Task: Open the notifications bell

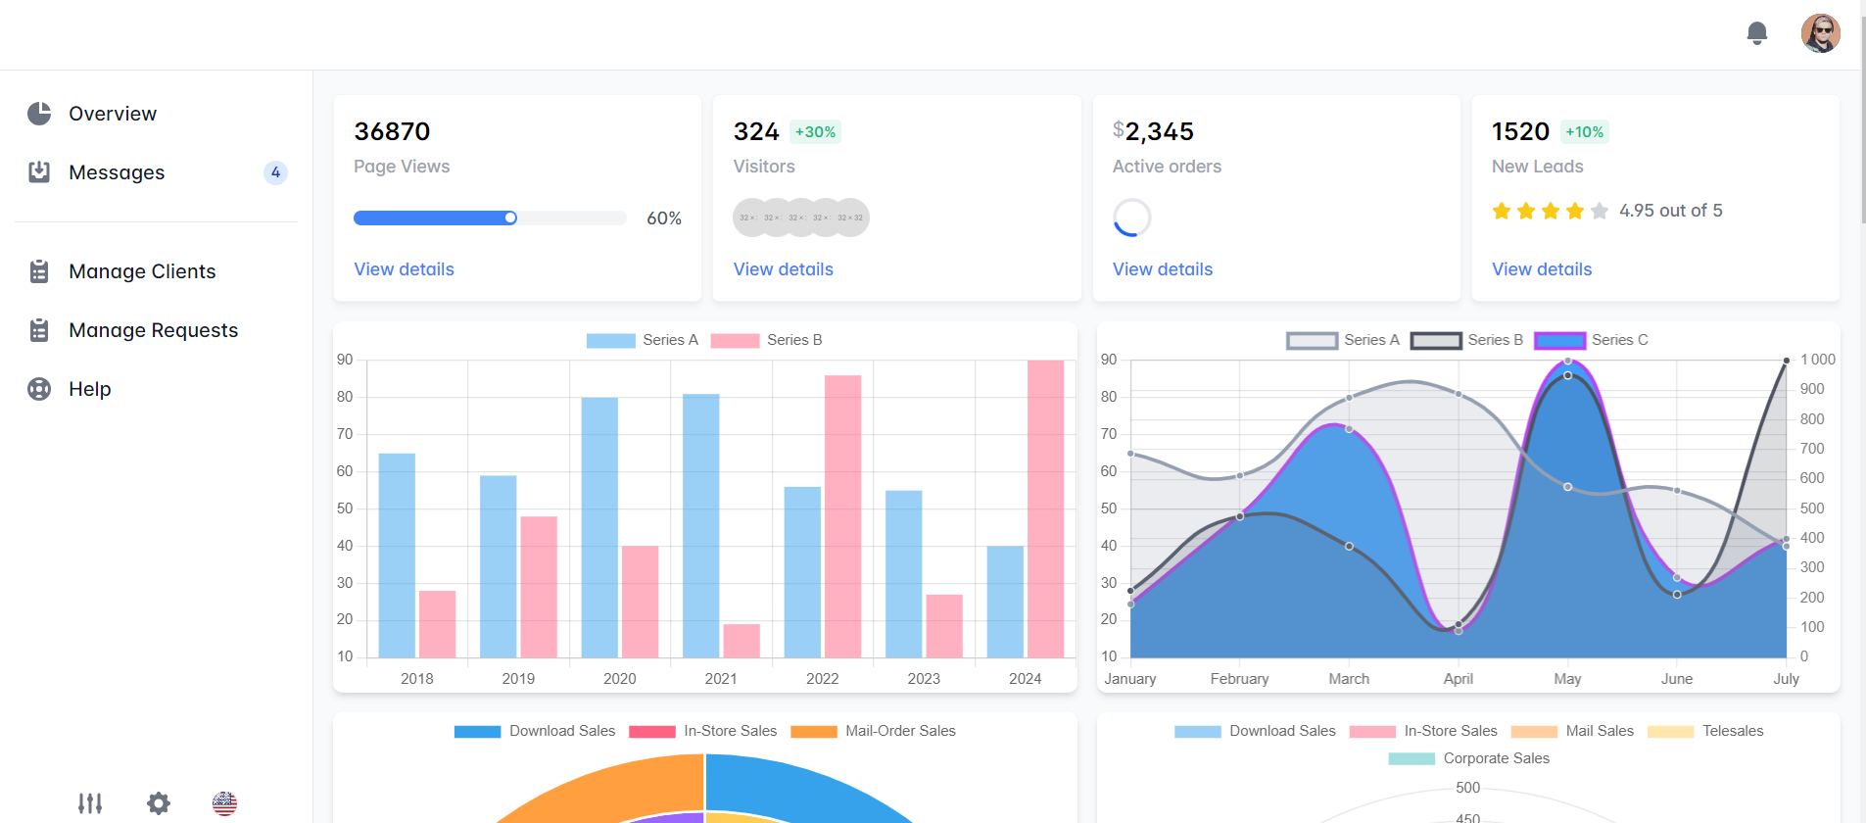Action: (1757, 33)
